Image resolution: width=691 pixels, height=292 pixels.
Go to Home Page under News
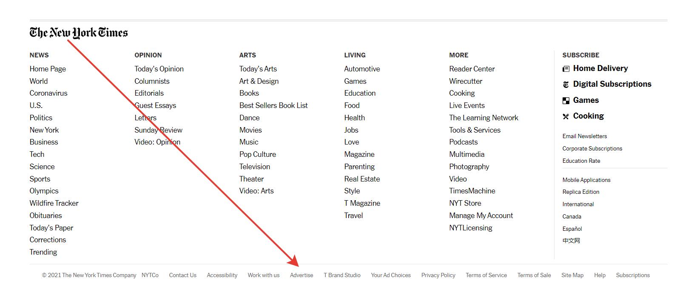coord(48,69)
